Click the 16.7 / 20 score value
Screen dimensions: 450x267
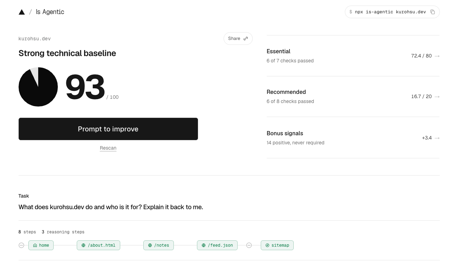(421, 97)
